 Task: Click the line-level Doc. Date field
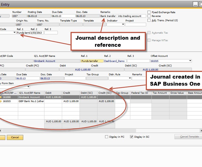pyautogui.click(x=52, y=78)
